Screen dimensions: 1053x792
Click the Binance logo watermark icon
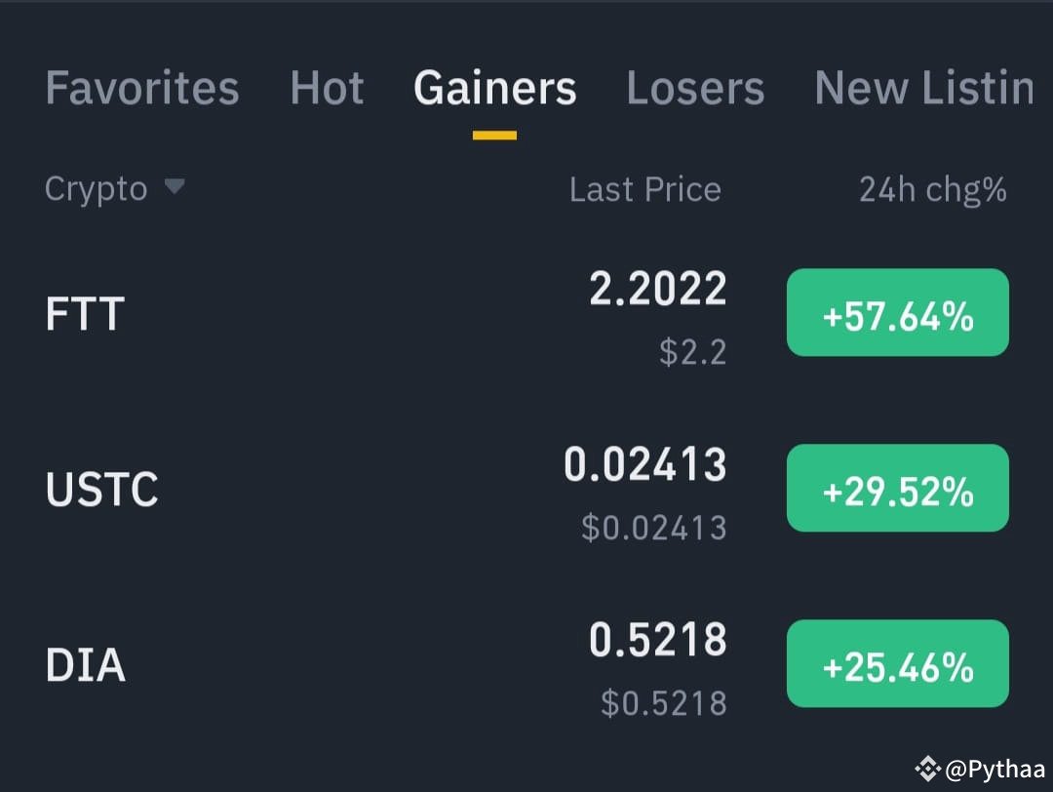coord(927,770)
